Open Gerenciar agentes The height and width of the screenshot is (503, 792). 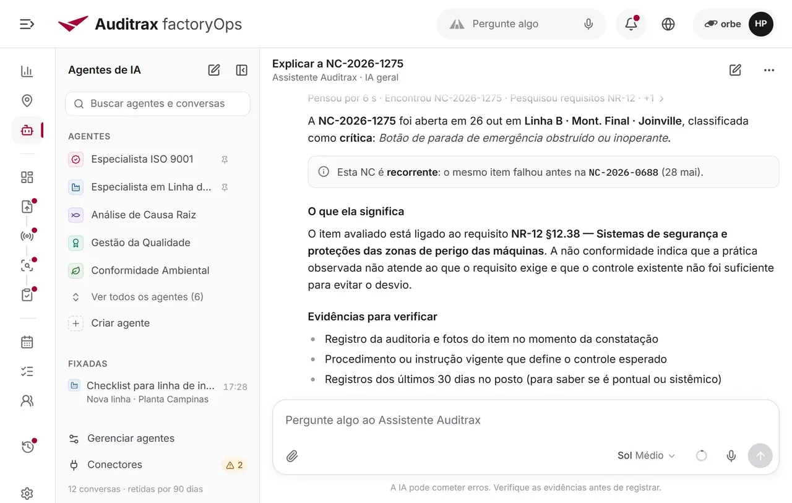click(158, 439)
